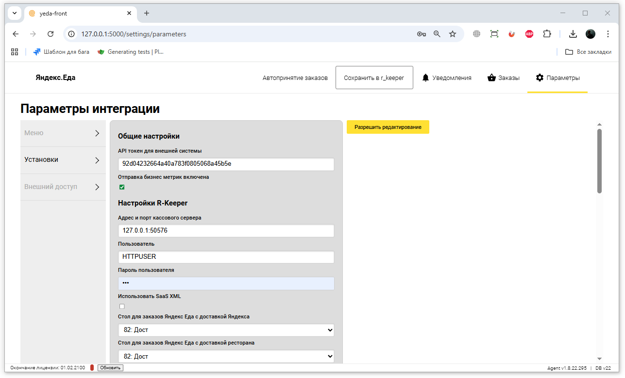Bookmark page with the star icon
The height and width of the screenshot is (378, 625).
[453, 34]
